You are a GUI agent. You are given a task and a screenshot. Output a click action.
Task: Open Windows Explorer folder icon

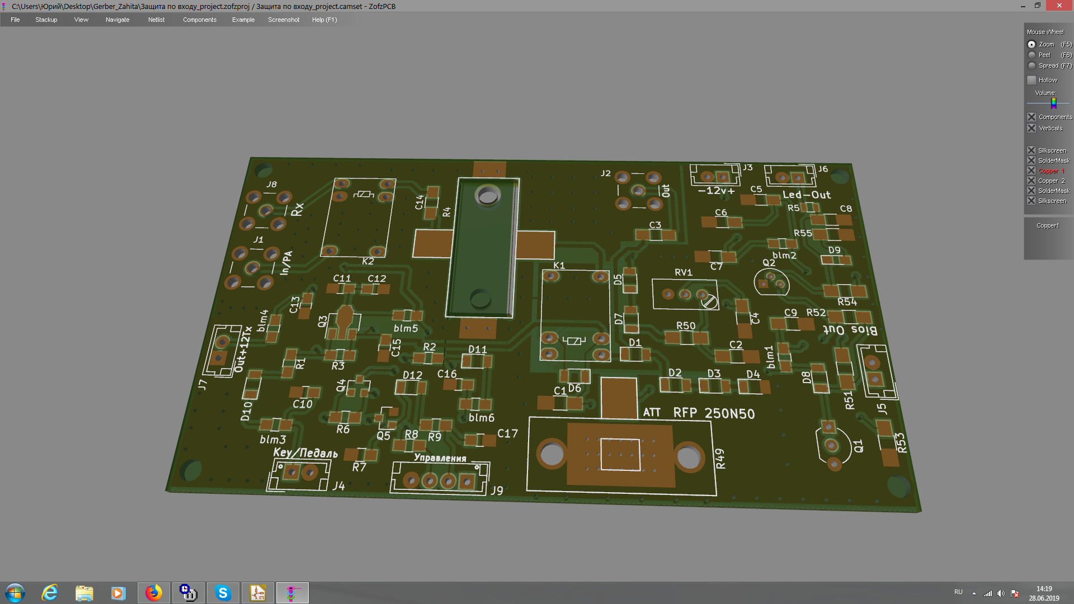[84, 593]
